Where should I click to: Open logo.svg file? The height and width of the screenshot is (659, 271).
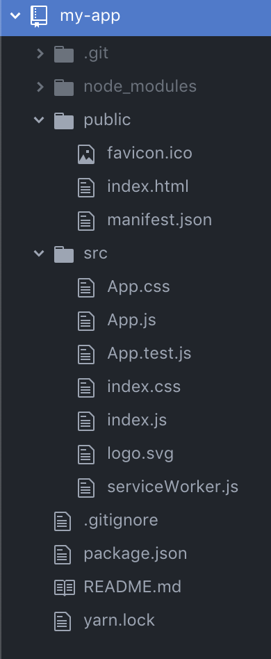[x=140, y=454]
